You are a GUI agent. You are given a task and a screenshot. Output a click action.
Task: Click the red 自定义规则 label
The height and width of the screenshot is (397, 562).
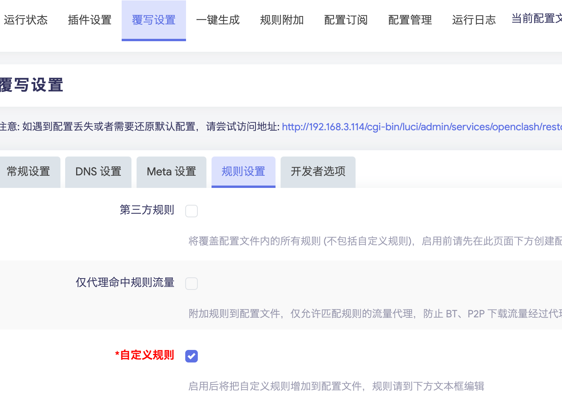(144, 355)
